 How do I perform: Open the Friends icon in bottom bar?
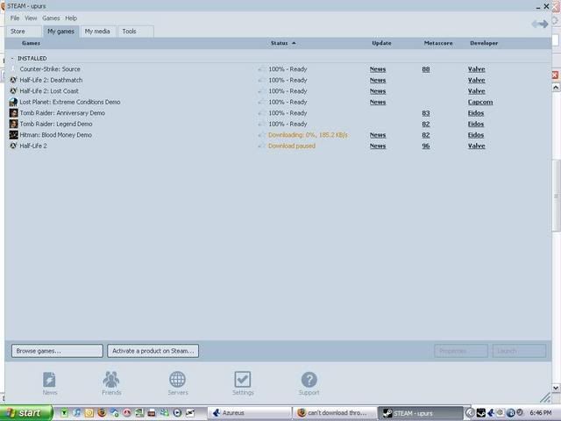pos(111,382)
